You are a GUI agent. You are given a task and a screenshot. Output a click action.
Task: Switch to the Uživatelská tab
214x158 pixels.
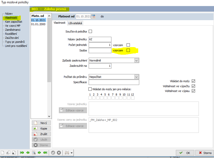75,23
